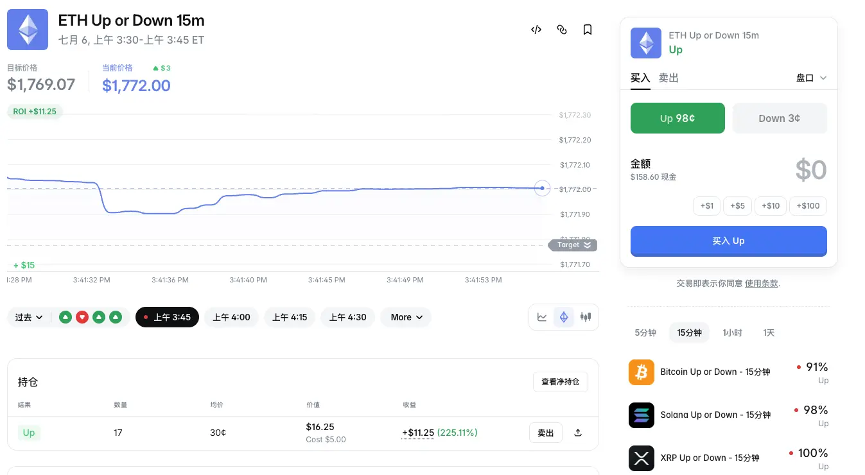Click the 买入 Up button

point(729,241)
